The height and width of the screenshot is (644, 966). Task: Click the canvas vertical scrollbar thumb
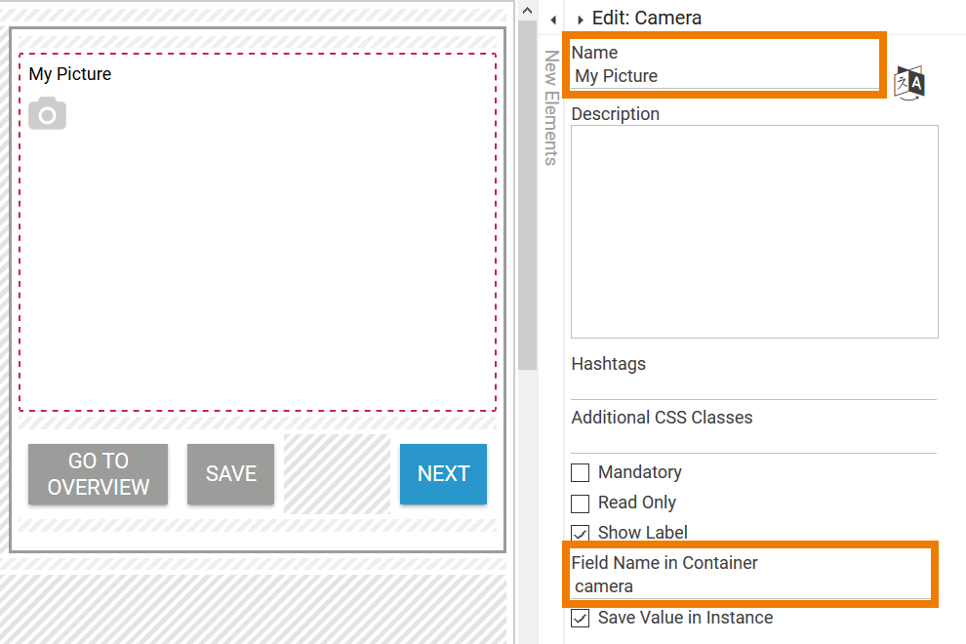(x=528, y=195)
